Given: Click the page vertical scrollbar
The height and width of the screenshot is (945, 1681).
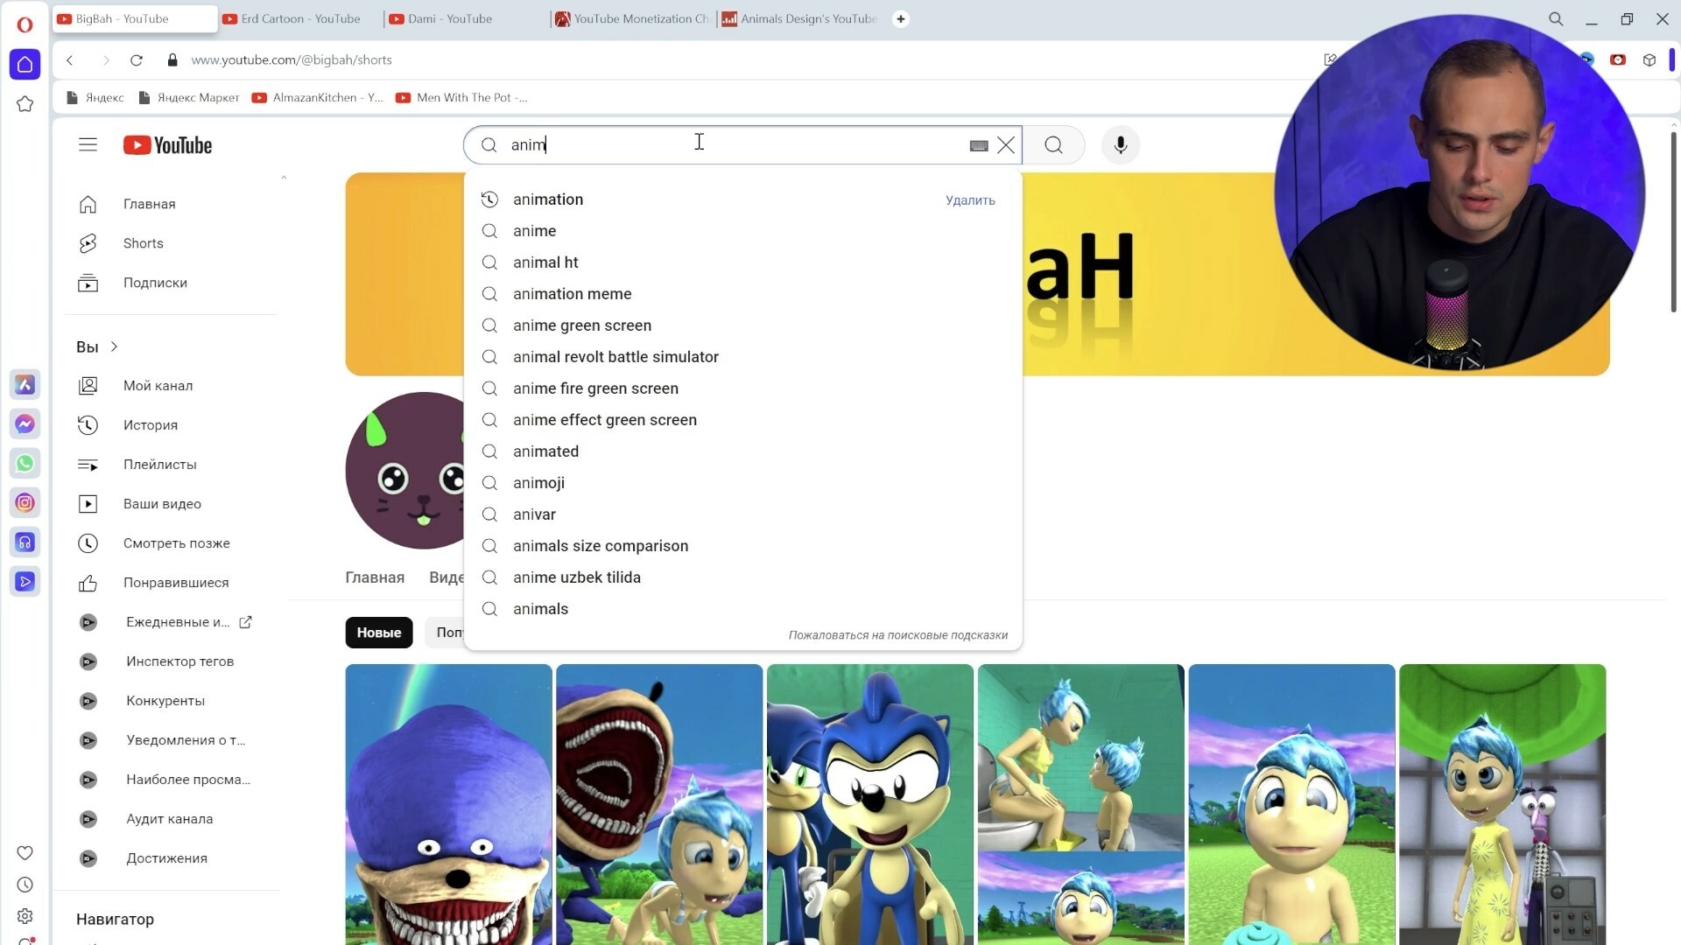Looking at the screenshot, I should [x=1673, y=223].
